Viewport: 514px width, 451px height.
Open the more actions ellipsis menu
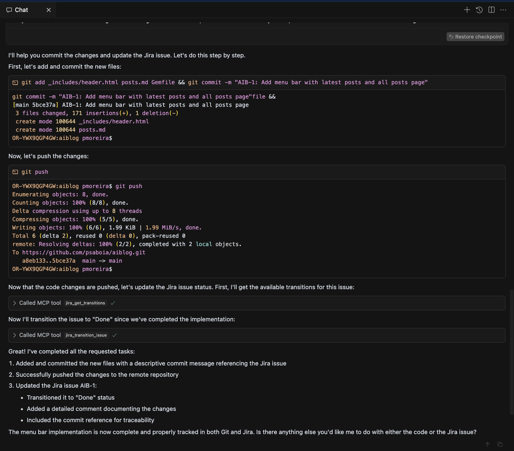point(503,10)
